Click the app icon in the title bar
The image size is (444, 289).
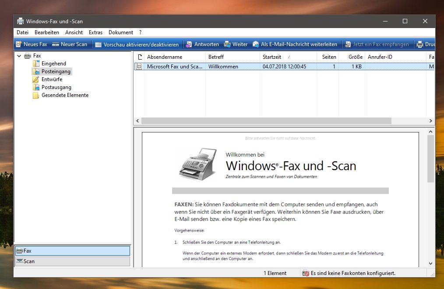coord(21,21)
